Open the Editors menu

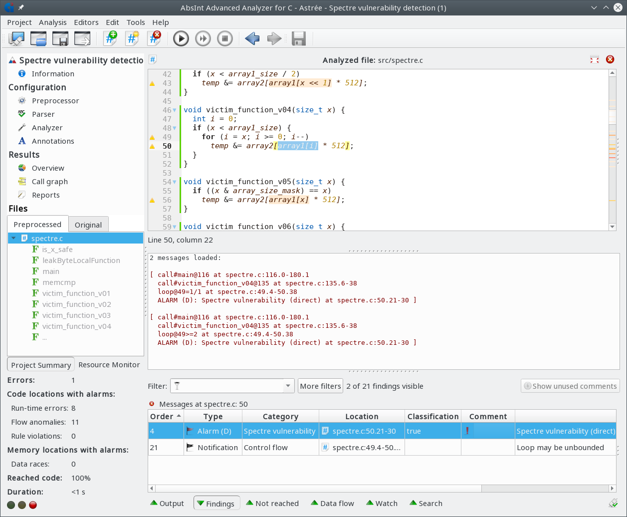tap(86, 22)
